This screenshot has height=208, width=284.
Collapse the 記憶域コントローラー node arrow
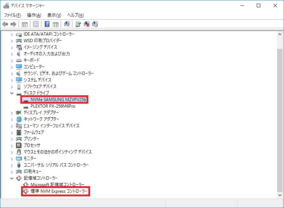(x=12, y=178)
